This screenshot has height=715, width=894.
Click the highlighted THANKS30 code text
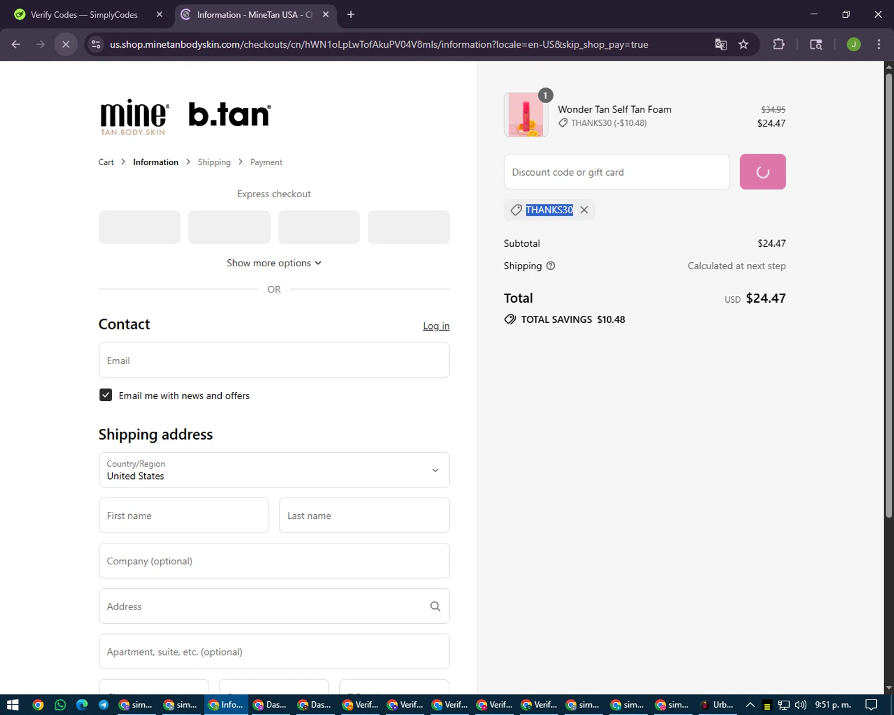coord(549,210)
